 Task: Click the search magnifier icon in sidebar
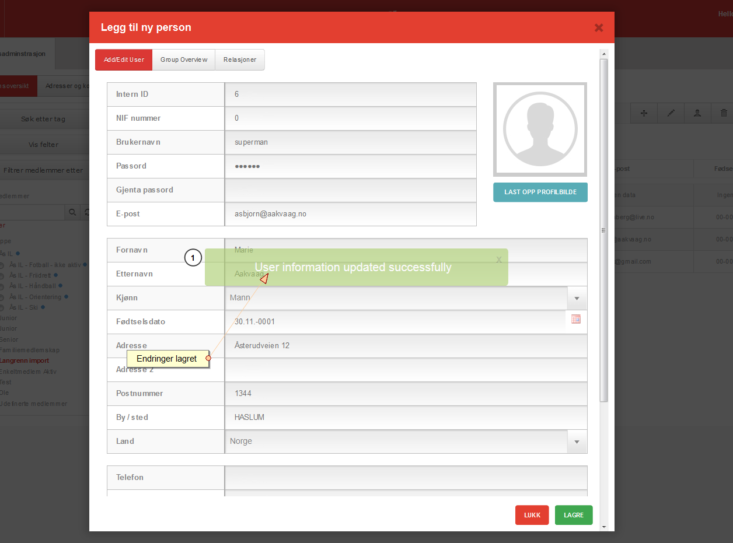click(x=72, y=212)
